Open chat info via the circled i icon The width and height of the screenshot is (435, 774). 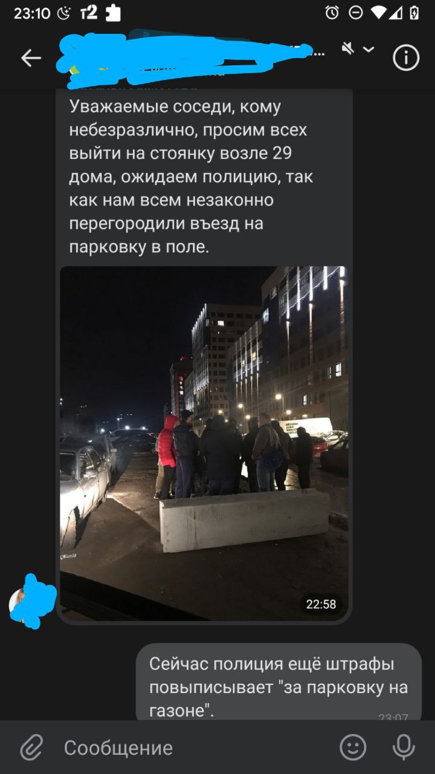click(406, 58)
